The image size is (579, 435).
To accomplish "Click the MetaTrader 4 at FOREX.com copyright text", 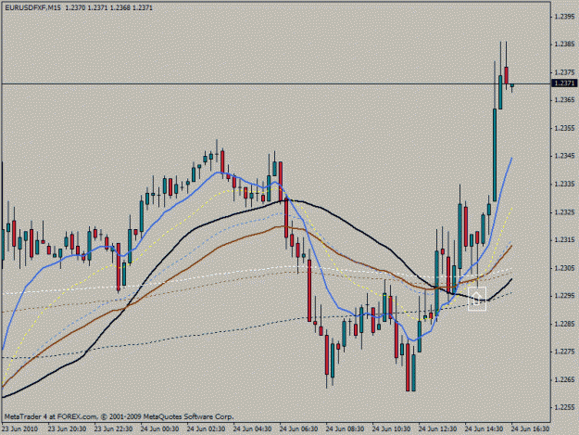I will [119, 416].
